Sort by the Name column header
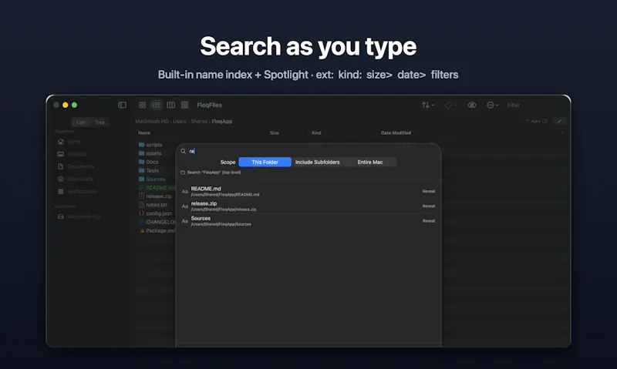The image size is (617, 369). point(144,133)
